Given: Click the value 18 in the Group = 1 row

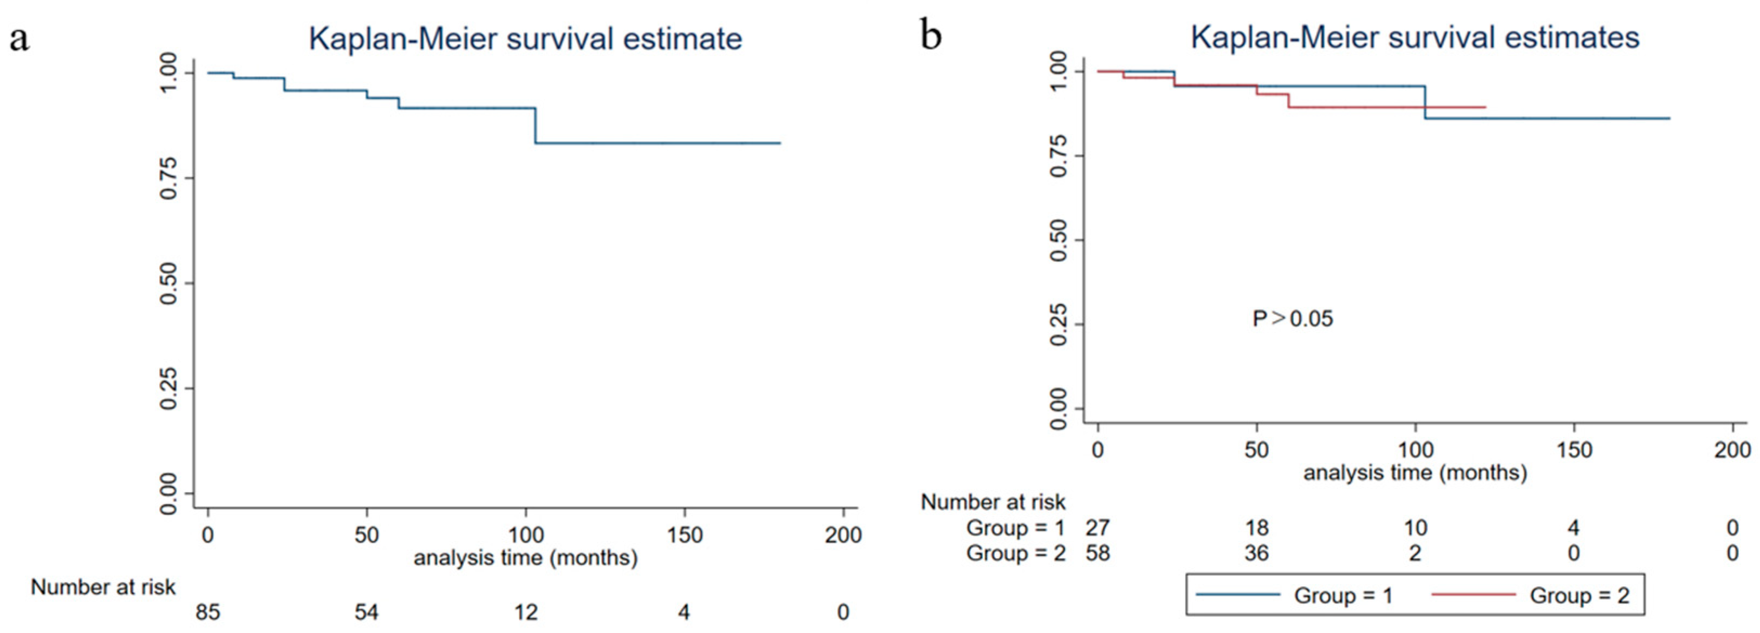Looking at the screenshot, I should pos(1256,528).
